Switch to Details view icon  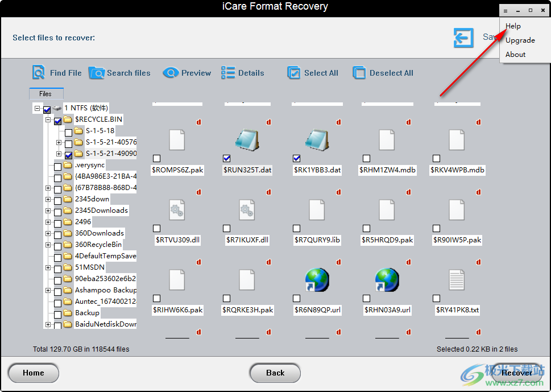228,73
